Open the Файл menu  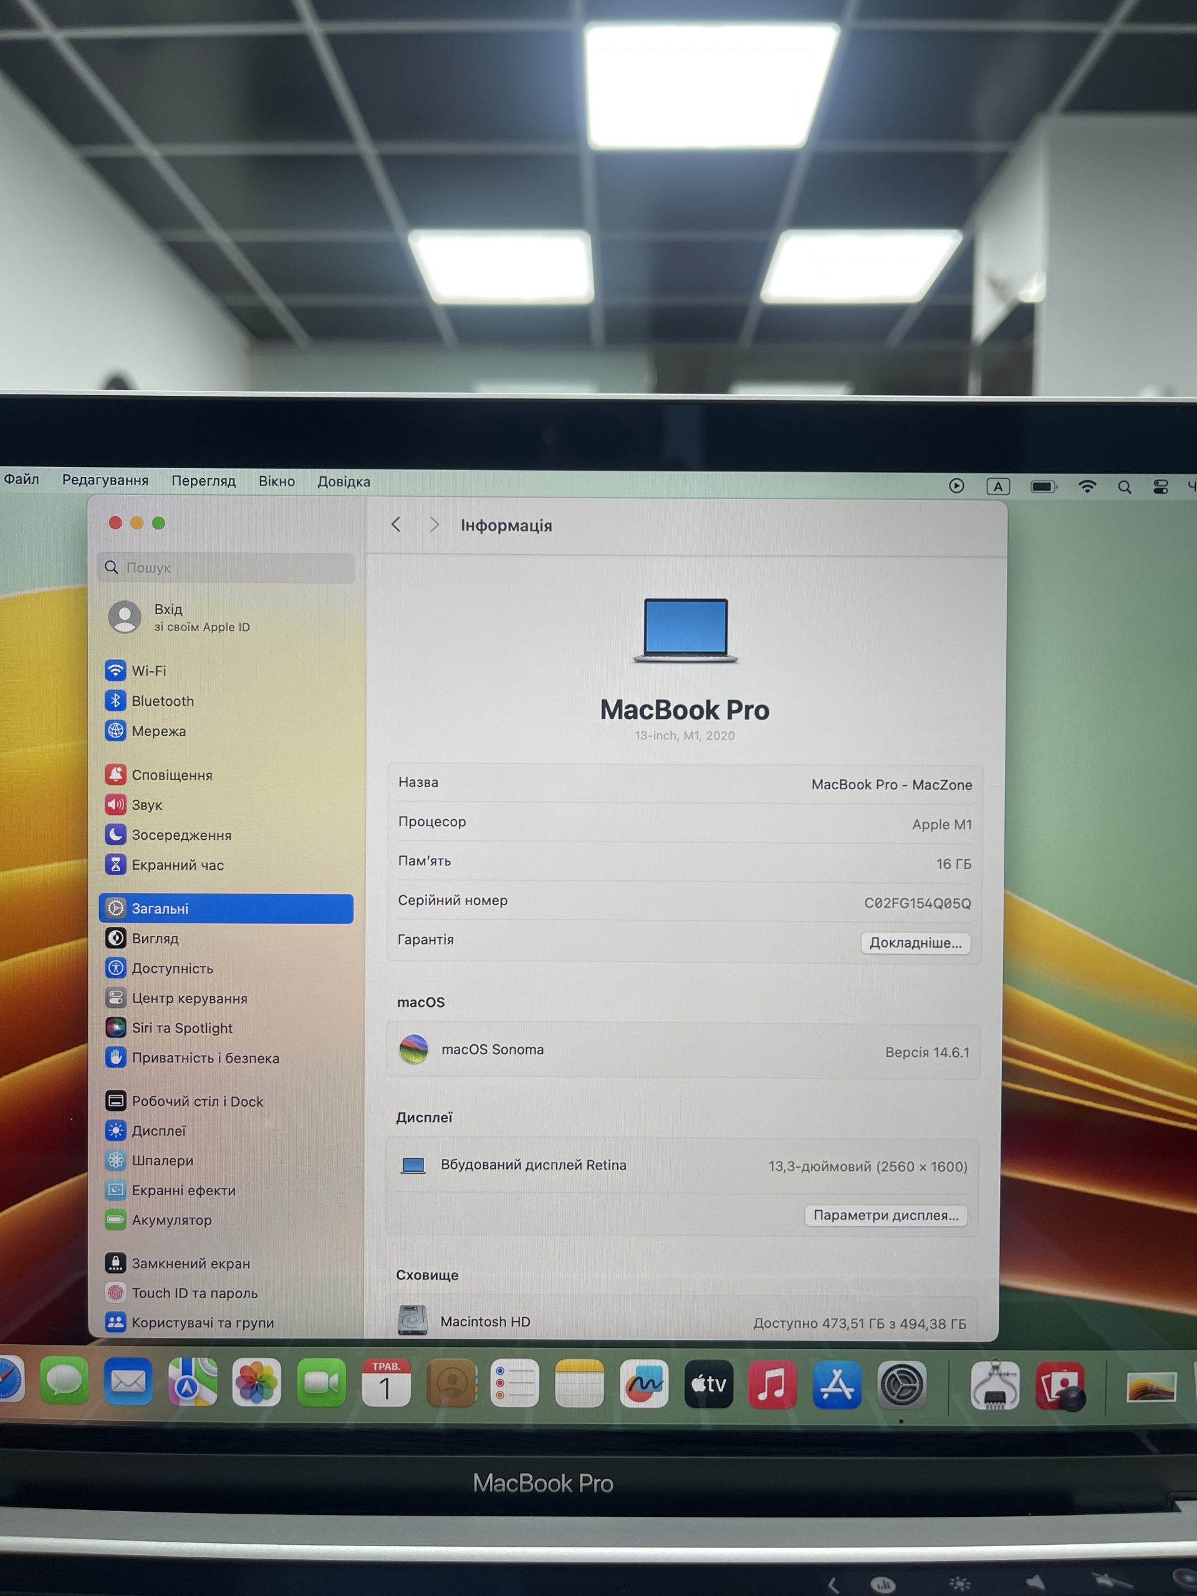coord(21,479)
